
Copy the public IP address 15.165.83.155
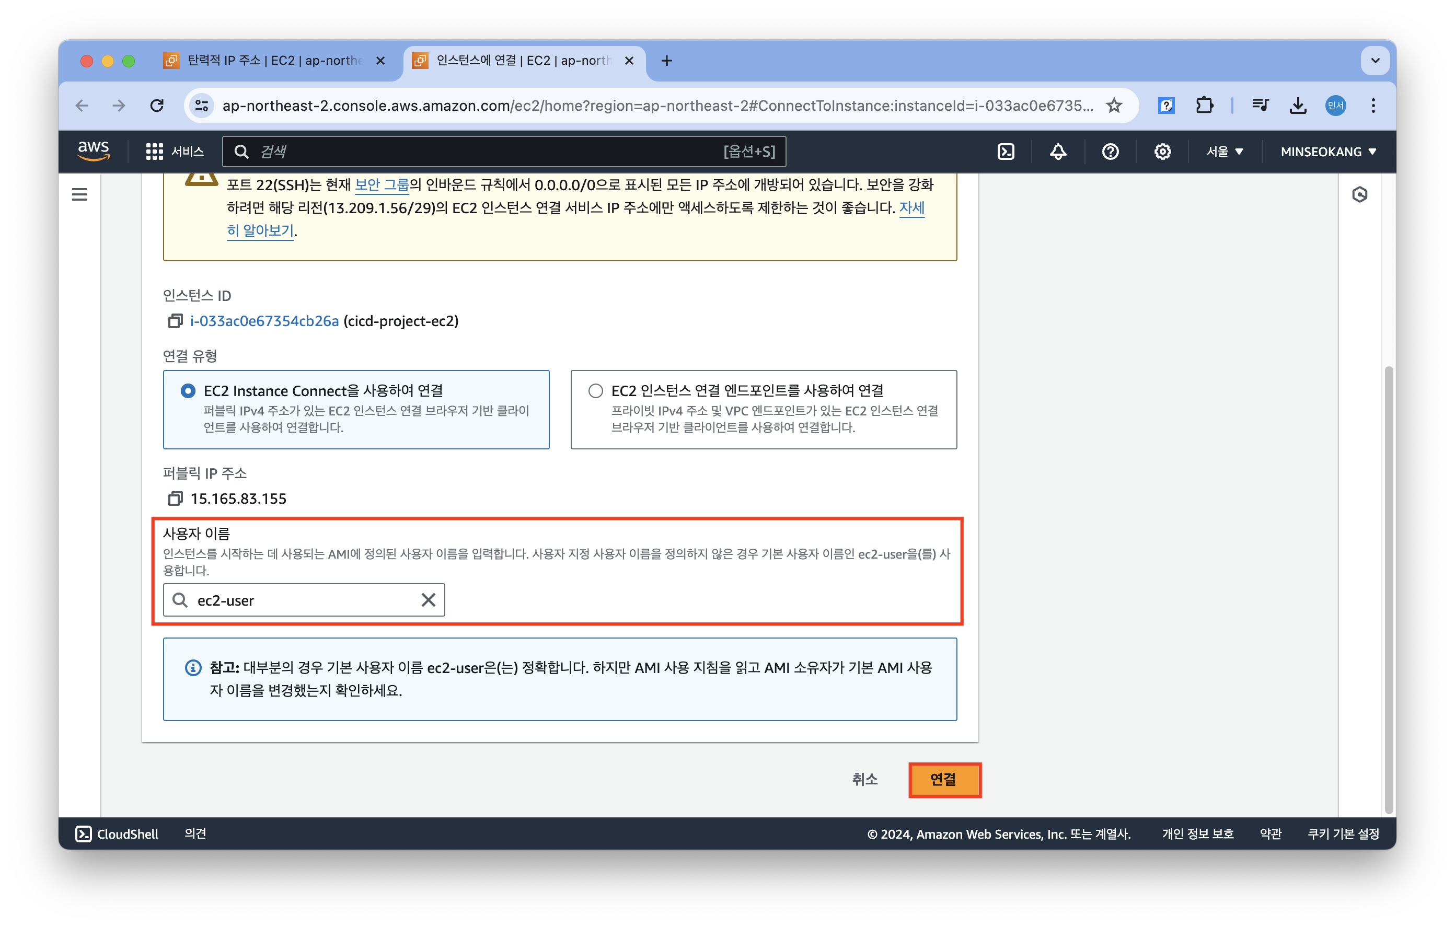[x=175, y=499]
